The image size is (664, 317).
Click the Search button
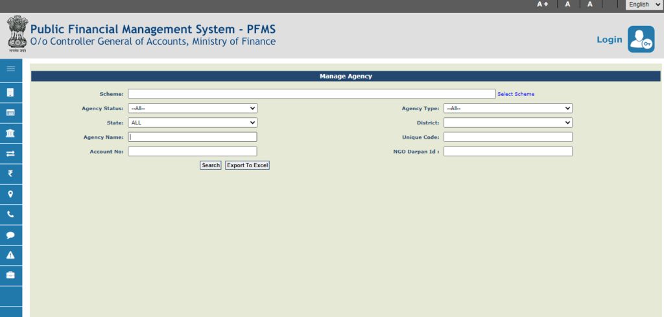(211, 165)
